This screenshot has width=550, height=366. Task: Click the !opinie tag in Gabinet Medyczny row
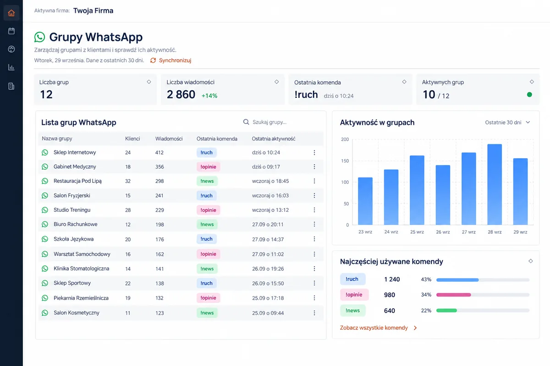(x=209, y=167)
